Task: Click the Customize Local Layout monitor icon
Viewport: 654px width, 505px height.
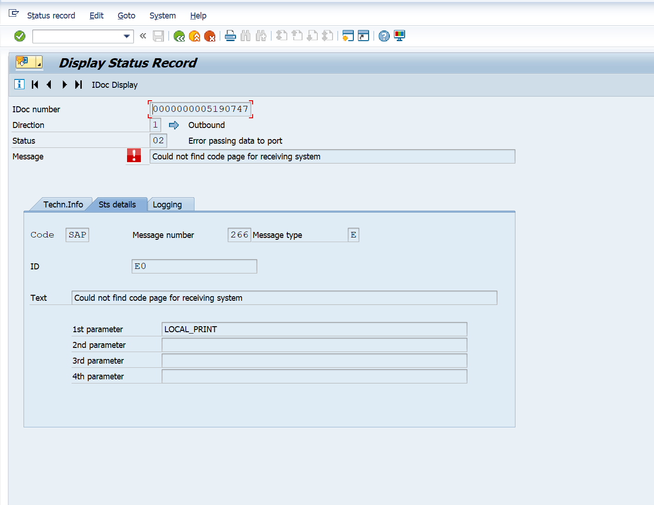Action: 400,36
